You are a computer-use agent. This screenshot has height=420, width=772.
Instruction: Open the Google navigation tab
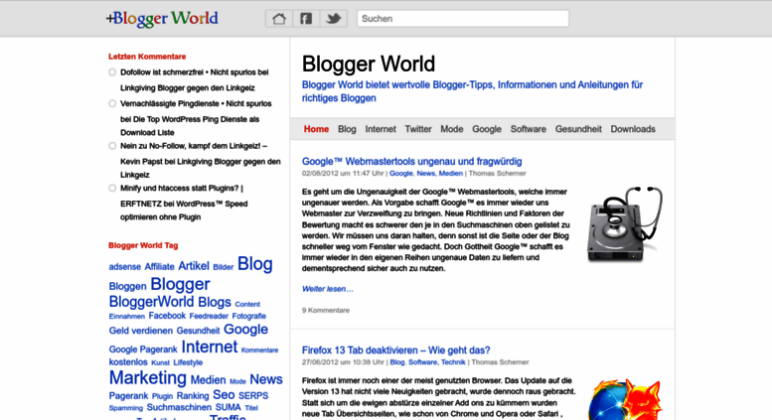(x=487, y=129)
